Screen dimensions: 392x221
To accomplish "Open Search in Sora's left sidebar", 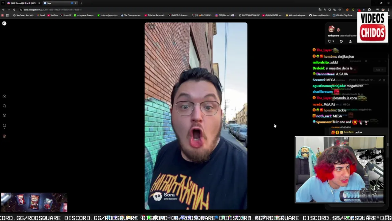I will pos(4,106).
